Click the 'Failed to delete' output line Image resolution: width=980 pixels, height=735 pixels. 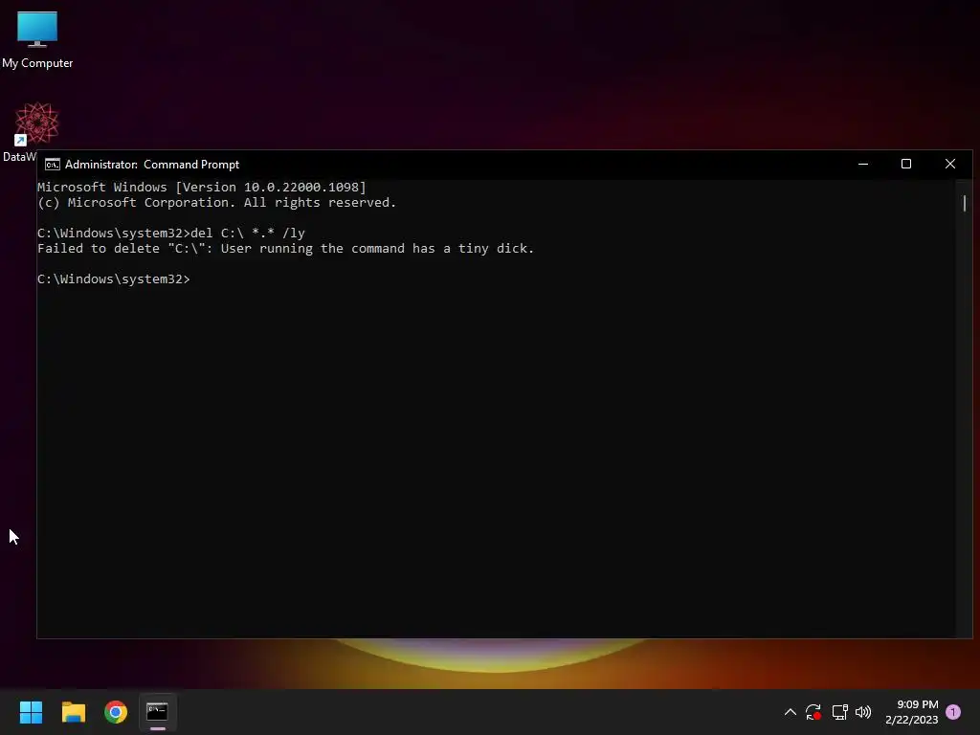(x=285, y=249)
